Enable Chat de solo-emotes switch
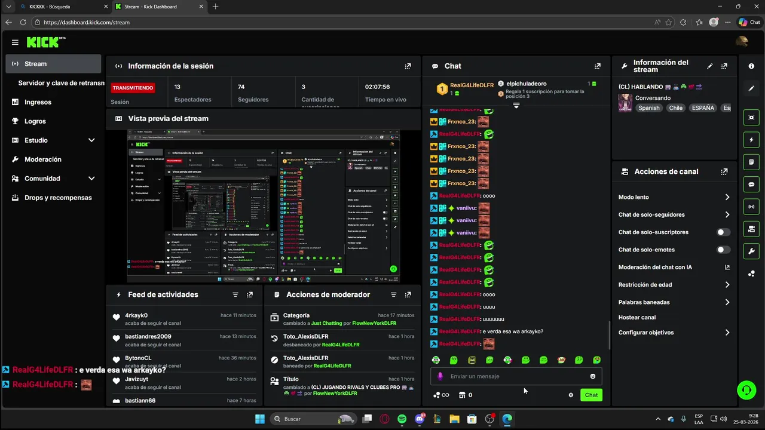This screenshot has height=430, width=765. [x=723, y=250]
